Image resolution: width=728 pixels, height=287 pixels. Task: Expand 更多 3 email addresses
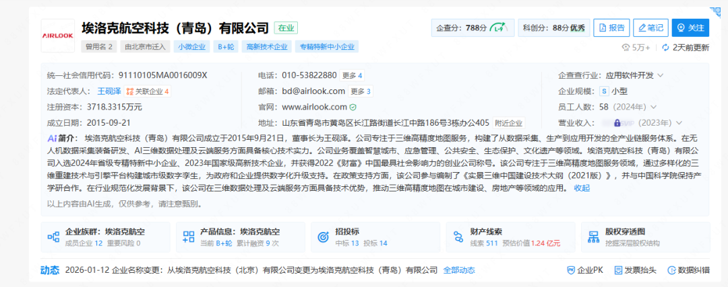pos(360,91)
